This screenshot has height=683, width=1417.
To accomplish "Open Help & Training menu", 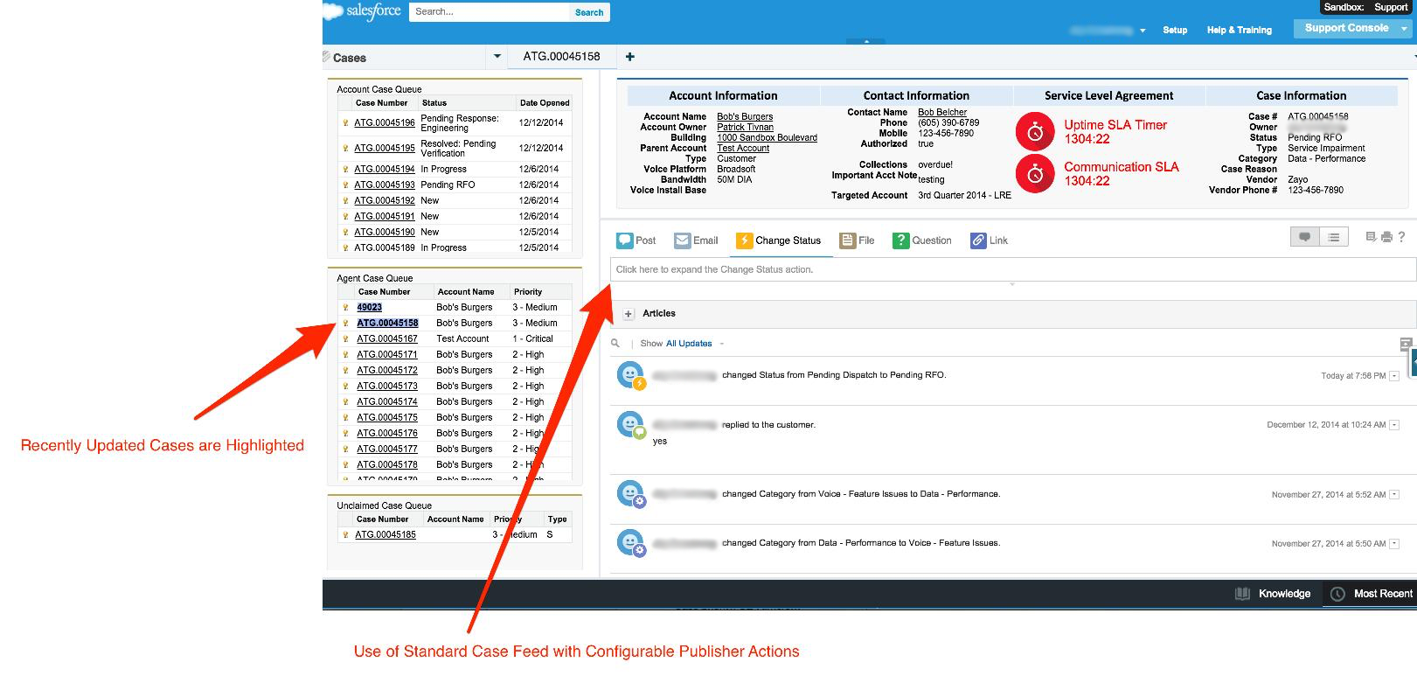I will pyautogui.click(x=1239, y=31).
